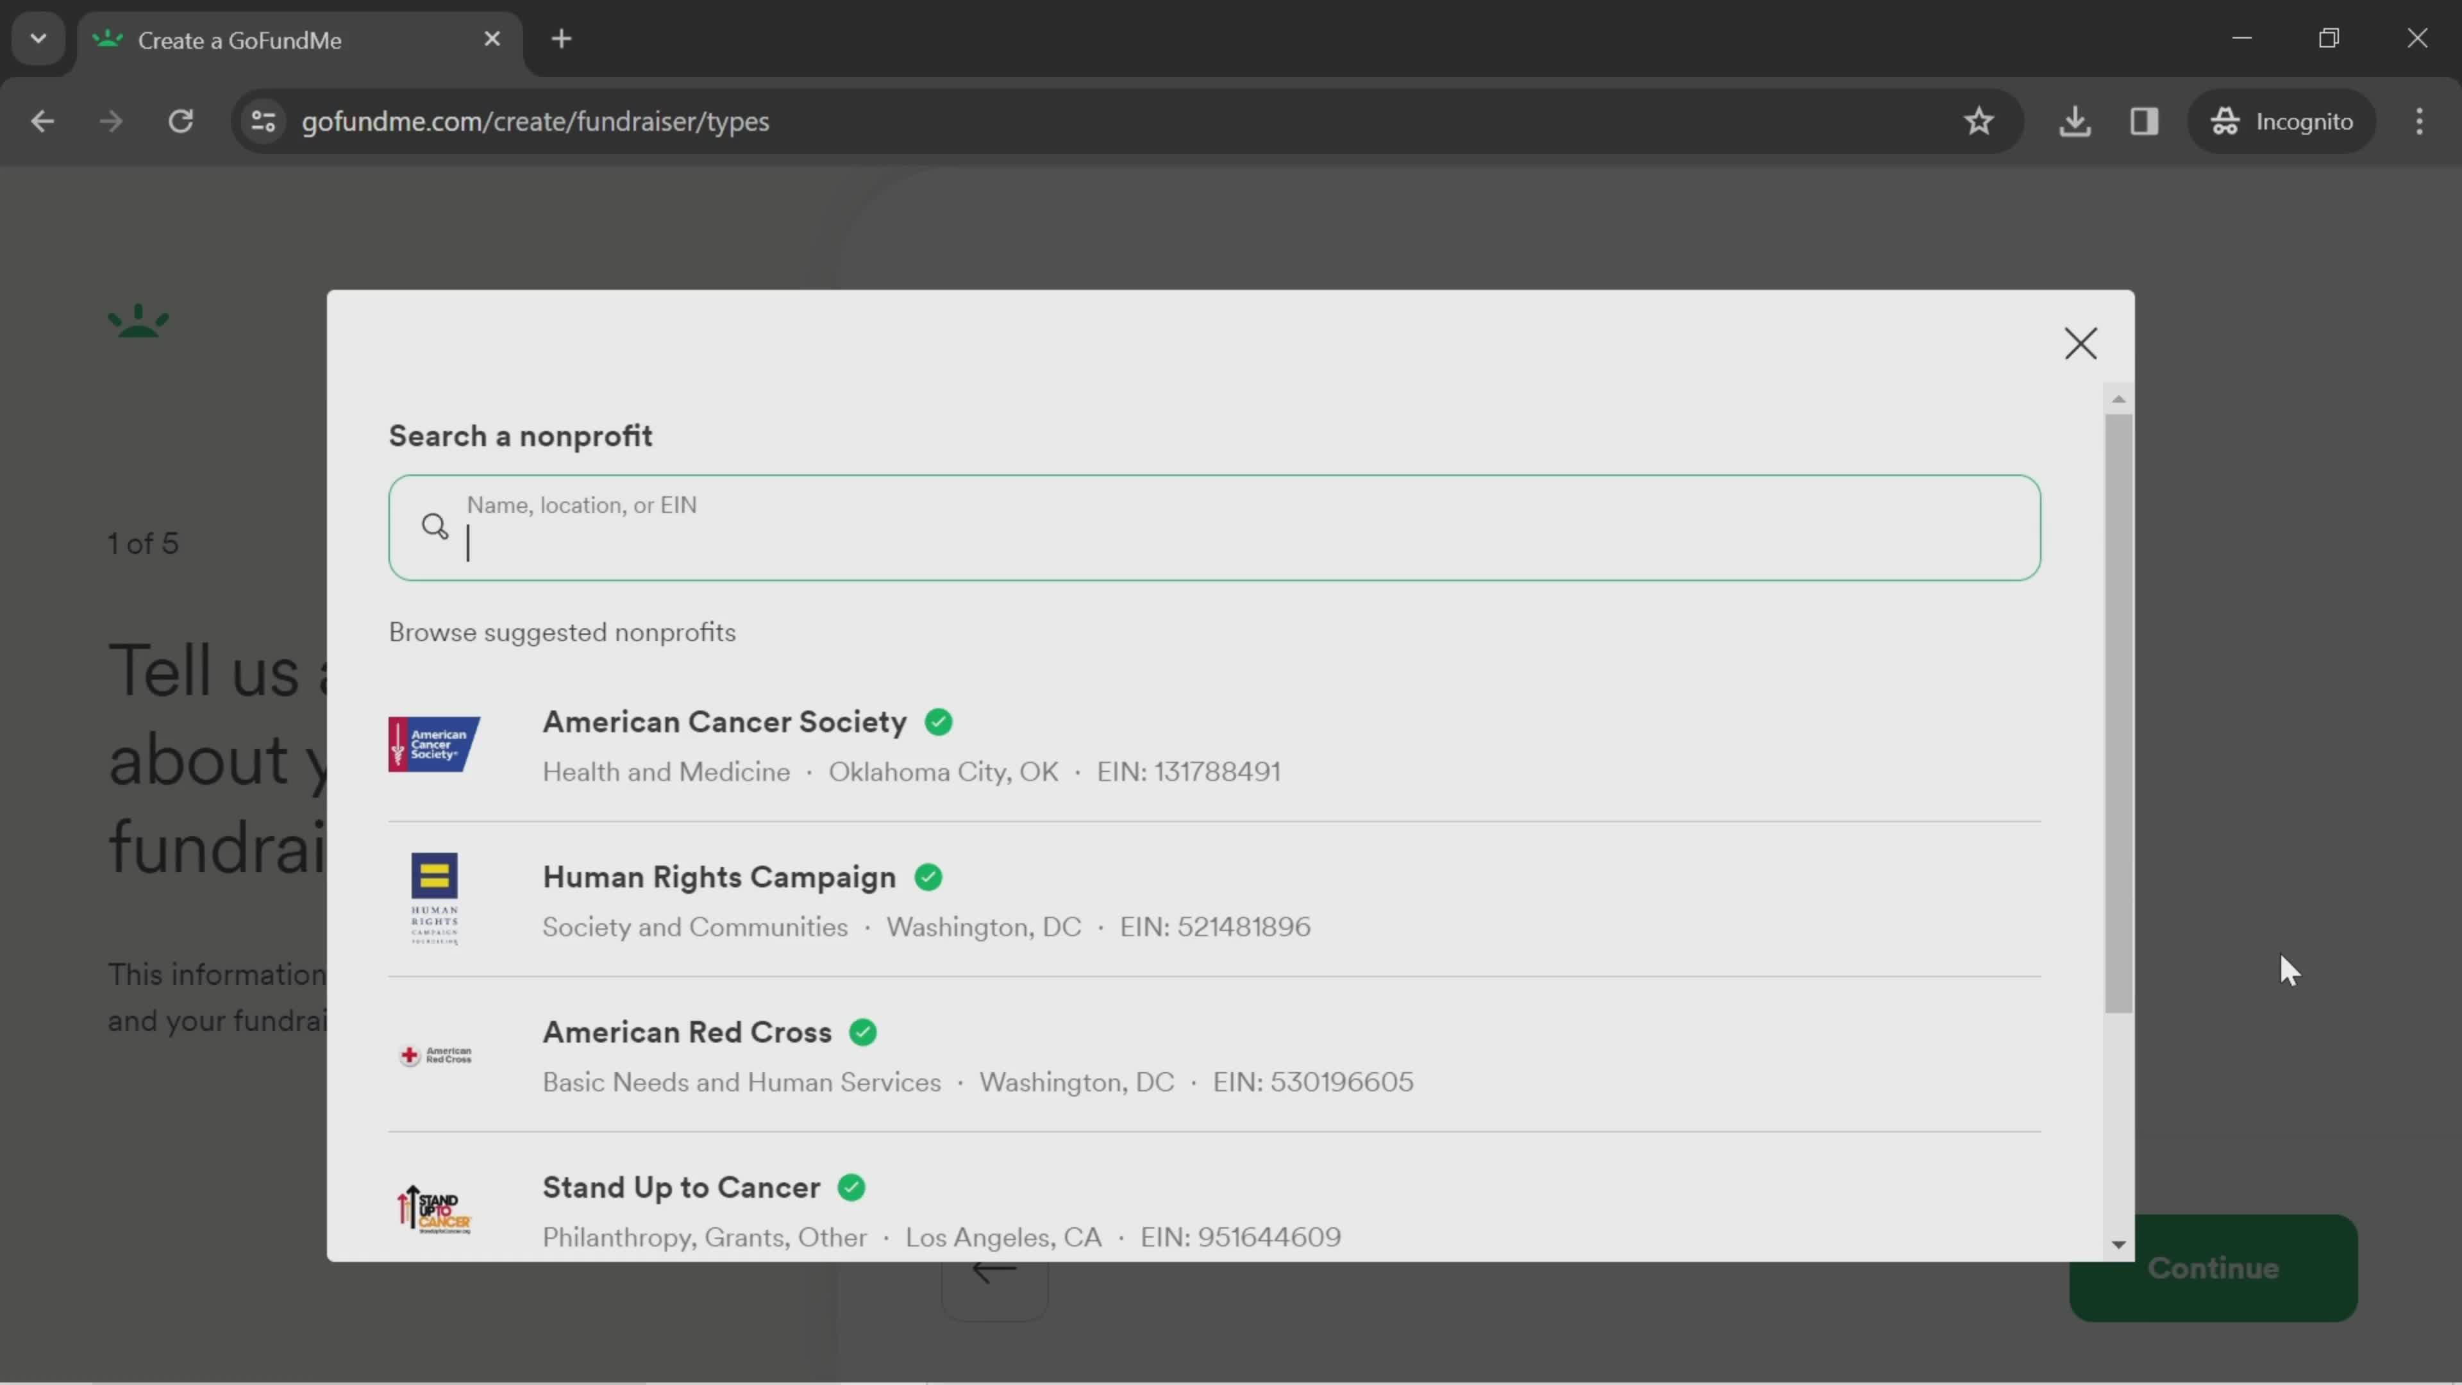Select American Cancer Society nonprofit
Screen dimensions: 2462x1385
point(1214,744)
